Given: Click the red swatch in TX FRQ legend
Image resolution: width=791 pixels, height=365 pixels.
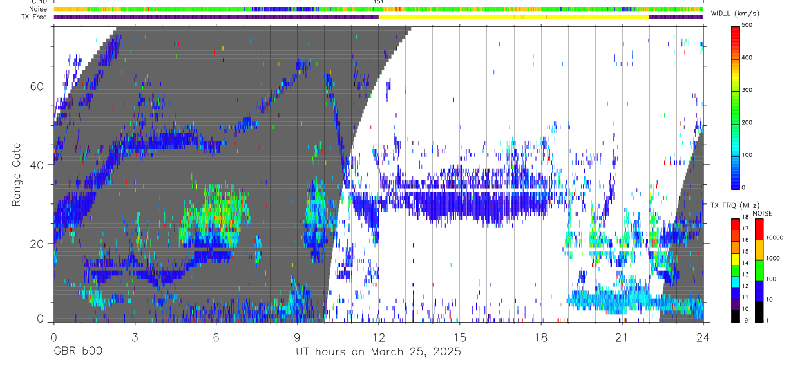Looking at the screenshot, I should 736,225.
